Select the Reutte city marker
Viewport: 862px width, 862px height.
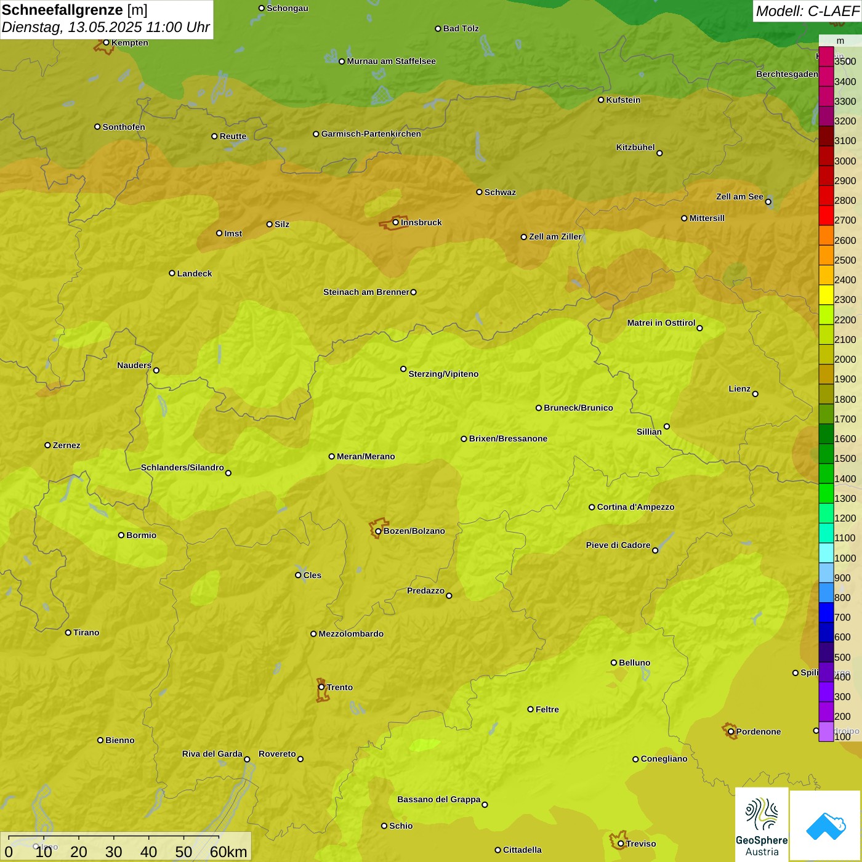pyautogui.click(x=214, y=136)
